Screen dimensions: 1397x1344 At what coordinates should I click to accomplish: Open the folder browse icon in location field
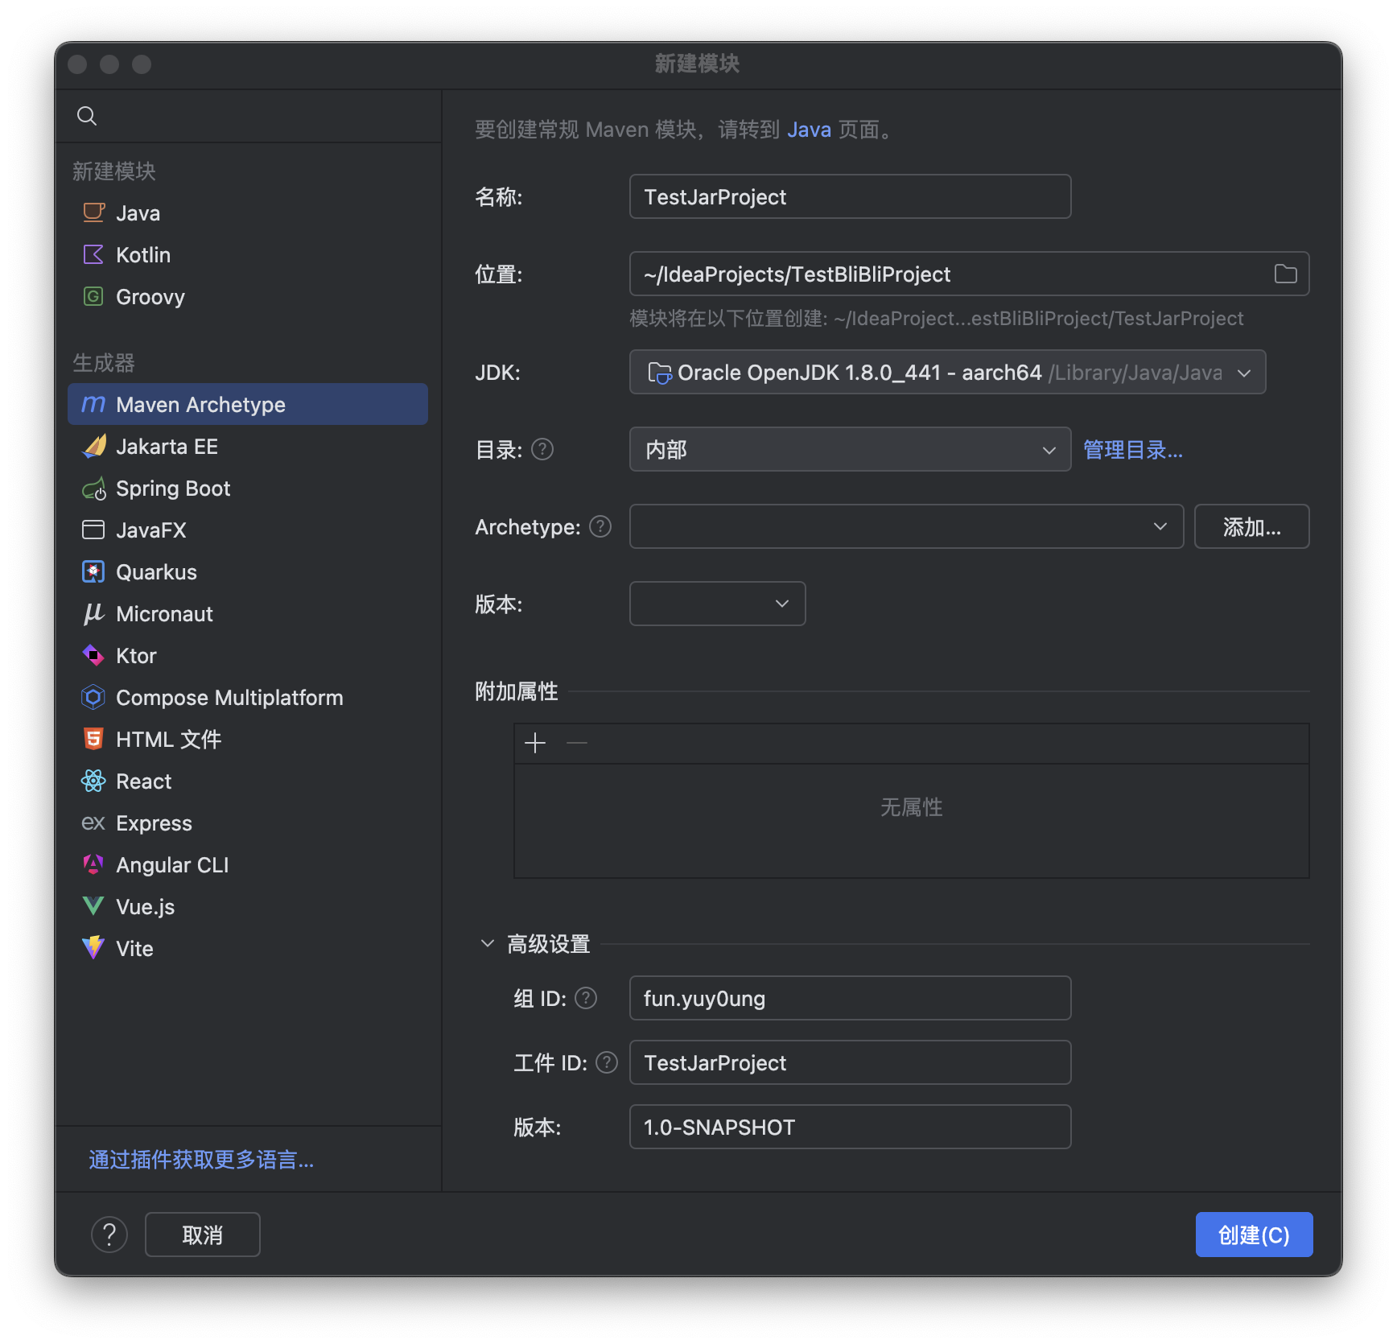(x=1285, y=274)
